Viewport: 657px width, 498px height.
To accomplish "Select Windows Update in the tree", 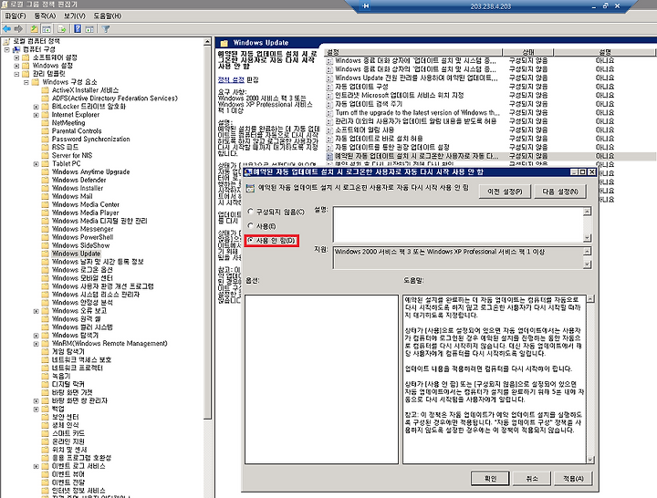I will pyautogui.click(x=76, y=254).
